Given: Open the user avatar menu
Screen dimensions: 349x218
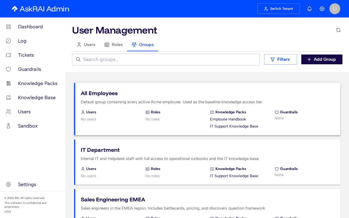Looking at the screenshot, I should [335, 9].
